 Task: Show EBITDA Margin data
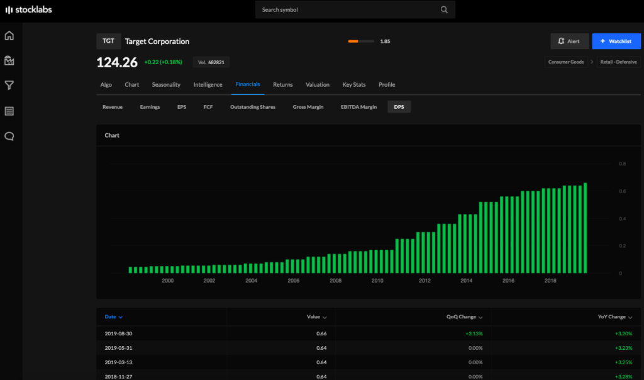(x=358, y=107)
